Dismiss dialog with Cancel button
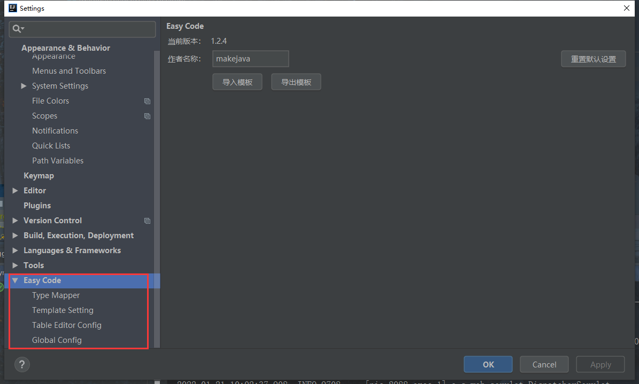The height and width of the screenshot is (384, 639). (544, 364)
